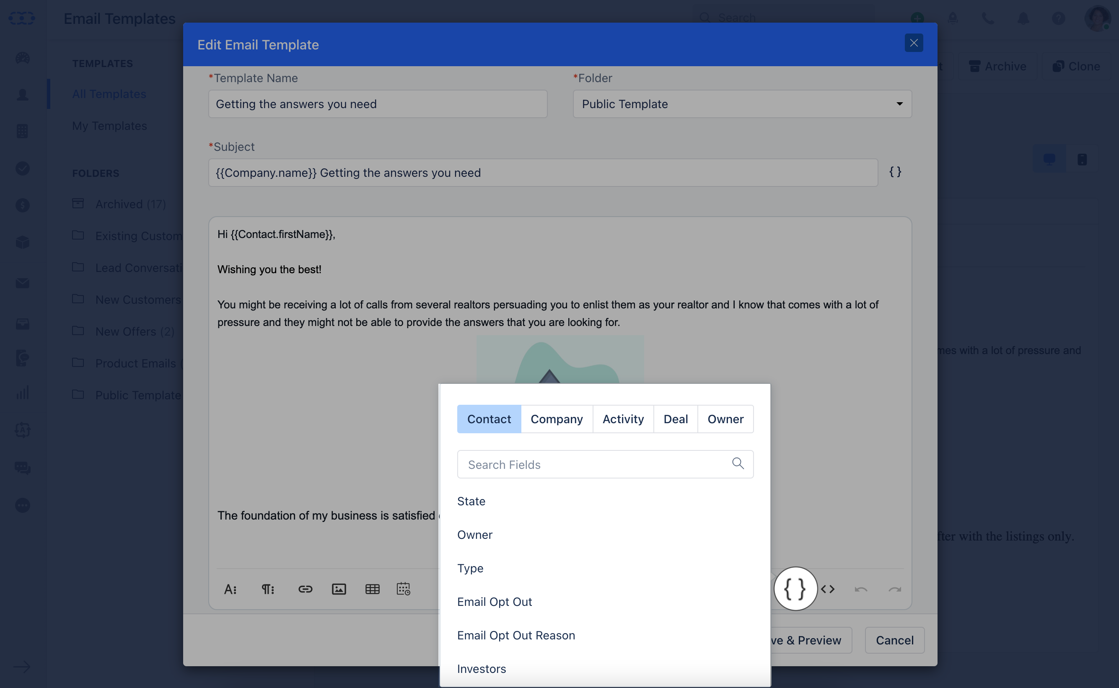Select the Contact tab in field picker
The height and width of the screenshot is (688, 1119).
pyautogui.click(x=489, y=419)
